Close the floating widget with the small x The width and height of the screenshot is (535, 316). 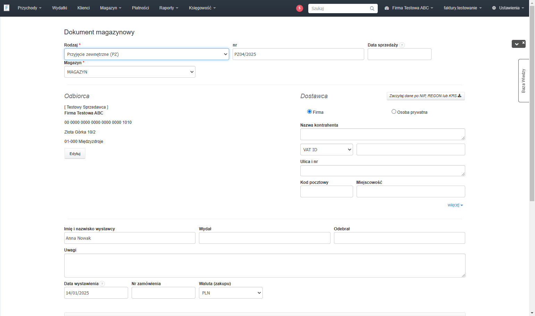point(524,43)
